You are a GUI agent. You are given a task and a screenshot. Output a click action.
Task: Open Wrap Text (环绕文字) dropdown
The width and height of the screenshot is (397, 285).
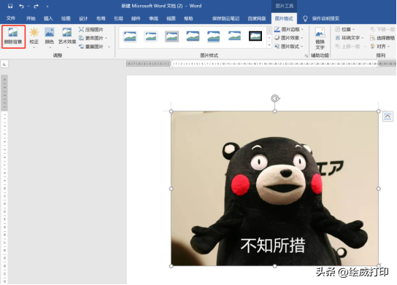click(350, 38)
